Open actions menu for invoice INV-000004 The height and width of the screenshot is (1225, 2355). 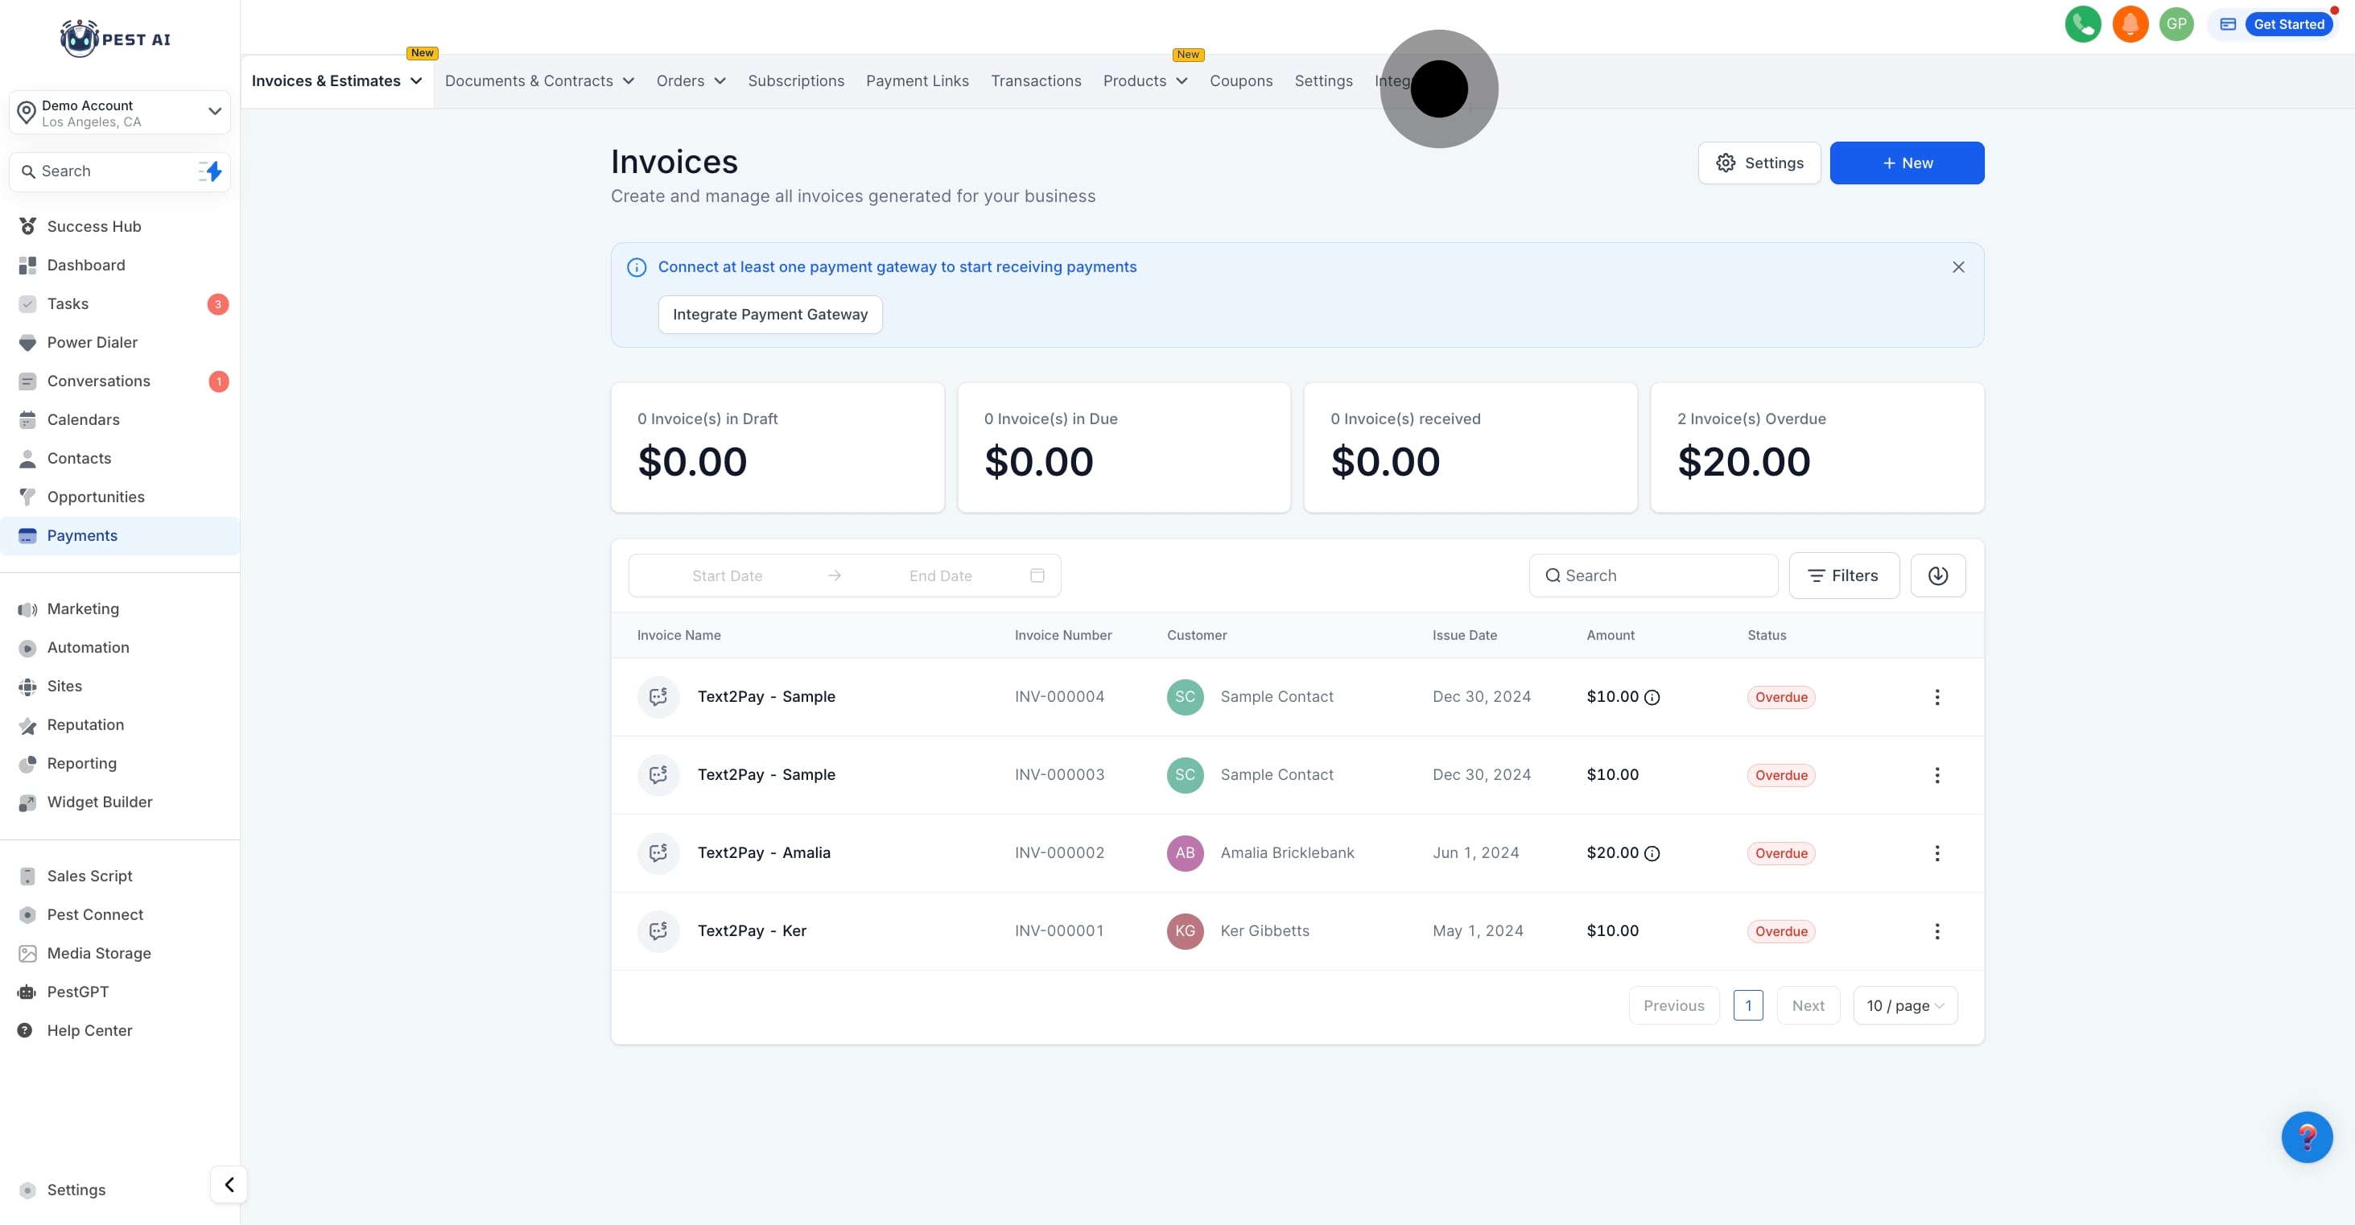(1936, 696)
